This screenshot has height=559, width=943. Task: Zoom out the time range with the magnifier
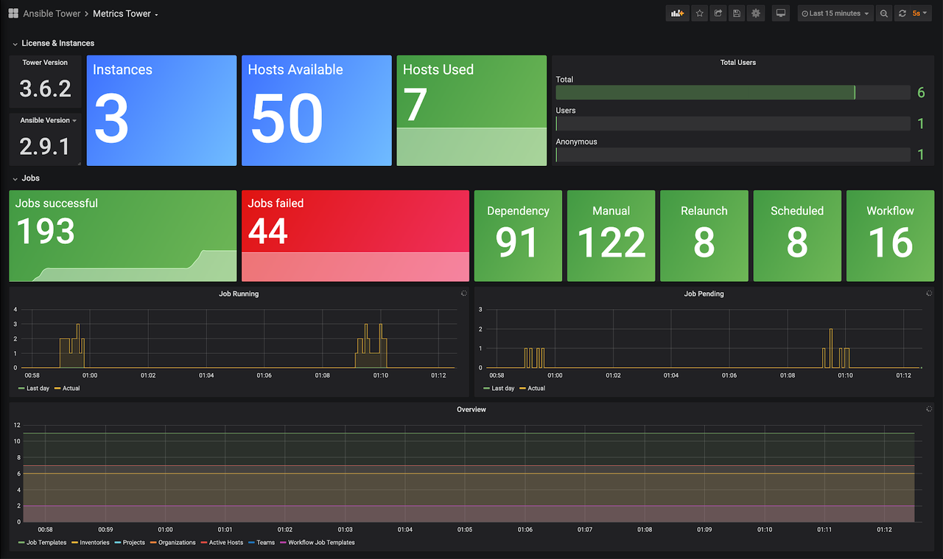click(x=884, y=13)
